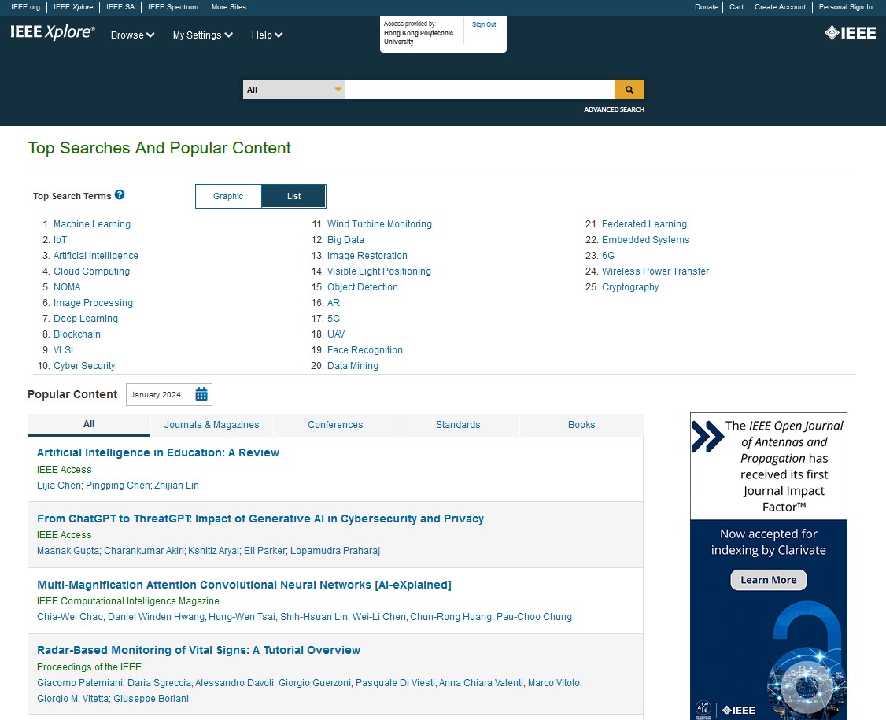
Task: Open the Object Detection search term
Action: 363,287
